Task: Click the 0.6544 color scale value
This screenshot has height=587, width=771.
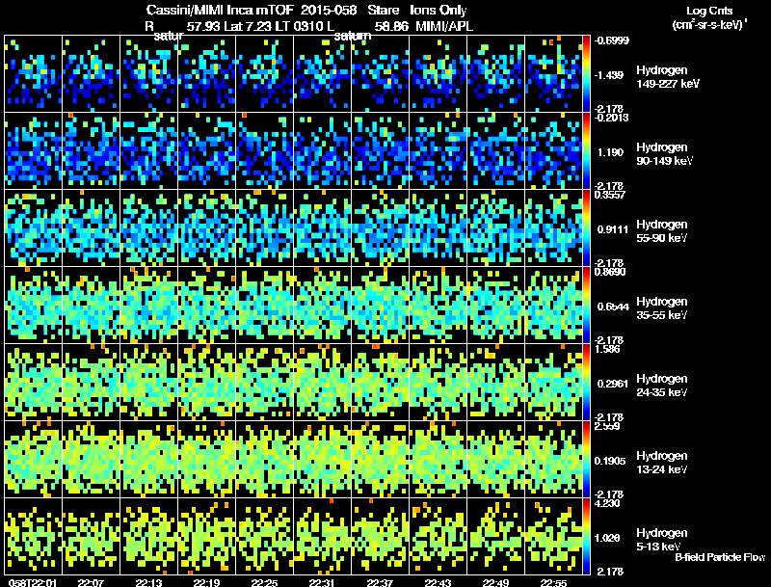Action: 613,307
